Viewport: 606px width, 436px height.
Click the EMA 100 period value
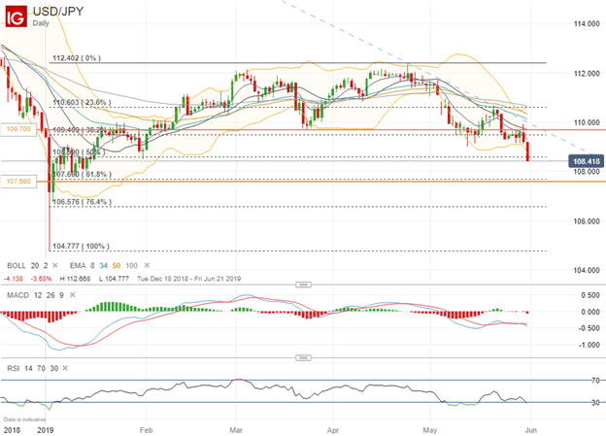[x=131, y=265]
